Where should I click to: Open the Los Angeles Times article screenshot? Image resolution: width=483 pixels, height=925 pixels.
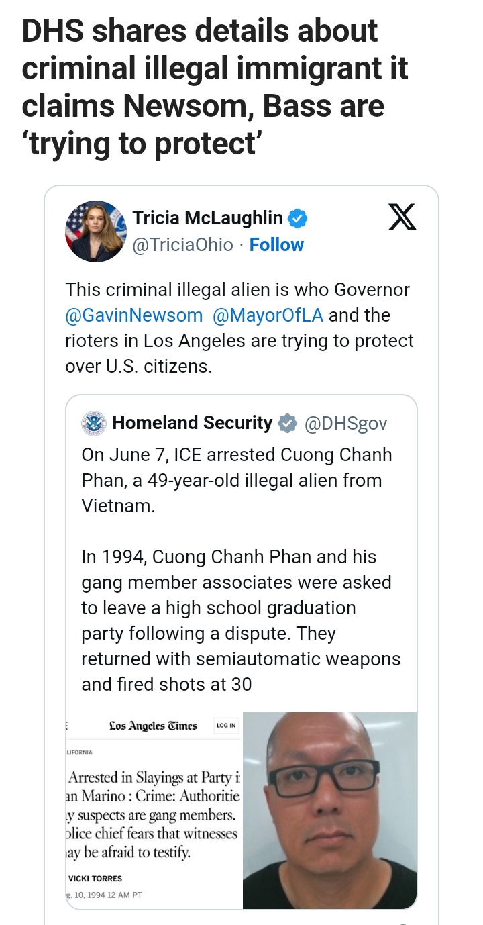click(154, 810)
